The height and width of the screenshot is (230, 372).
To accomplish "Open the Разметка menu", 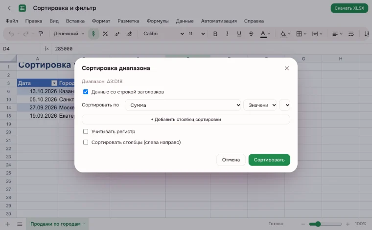I will (x=128, y=21).
